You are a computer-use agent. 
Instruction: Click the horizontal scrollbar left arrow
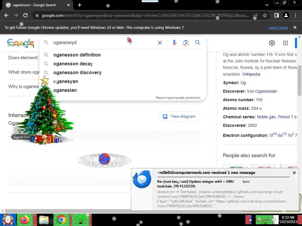tap(2, 211)
